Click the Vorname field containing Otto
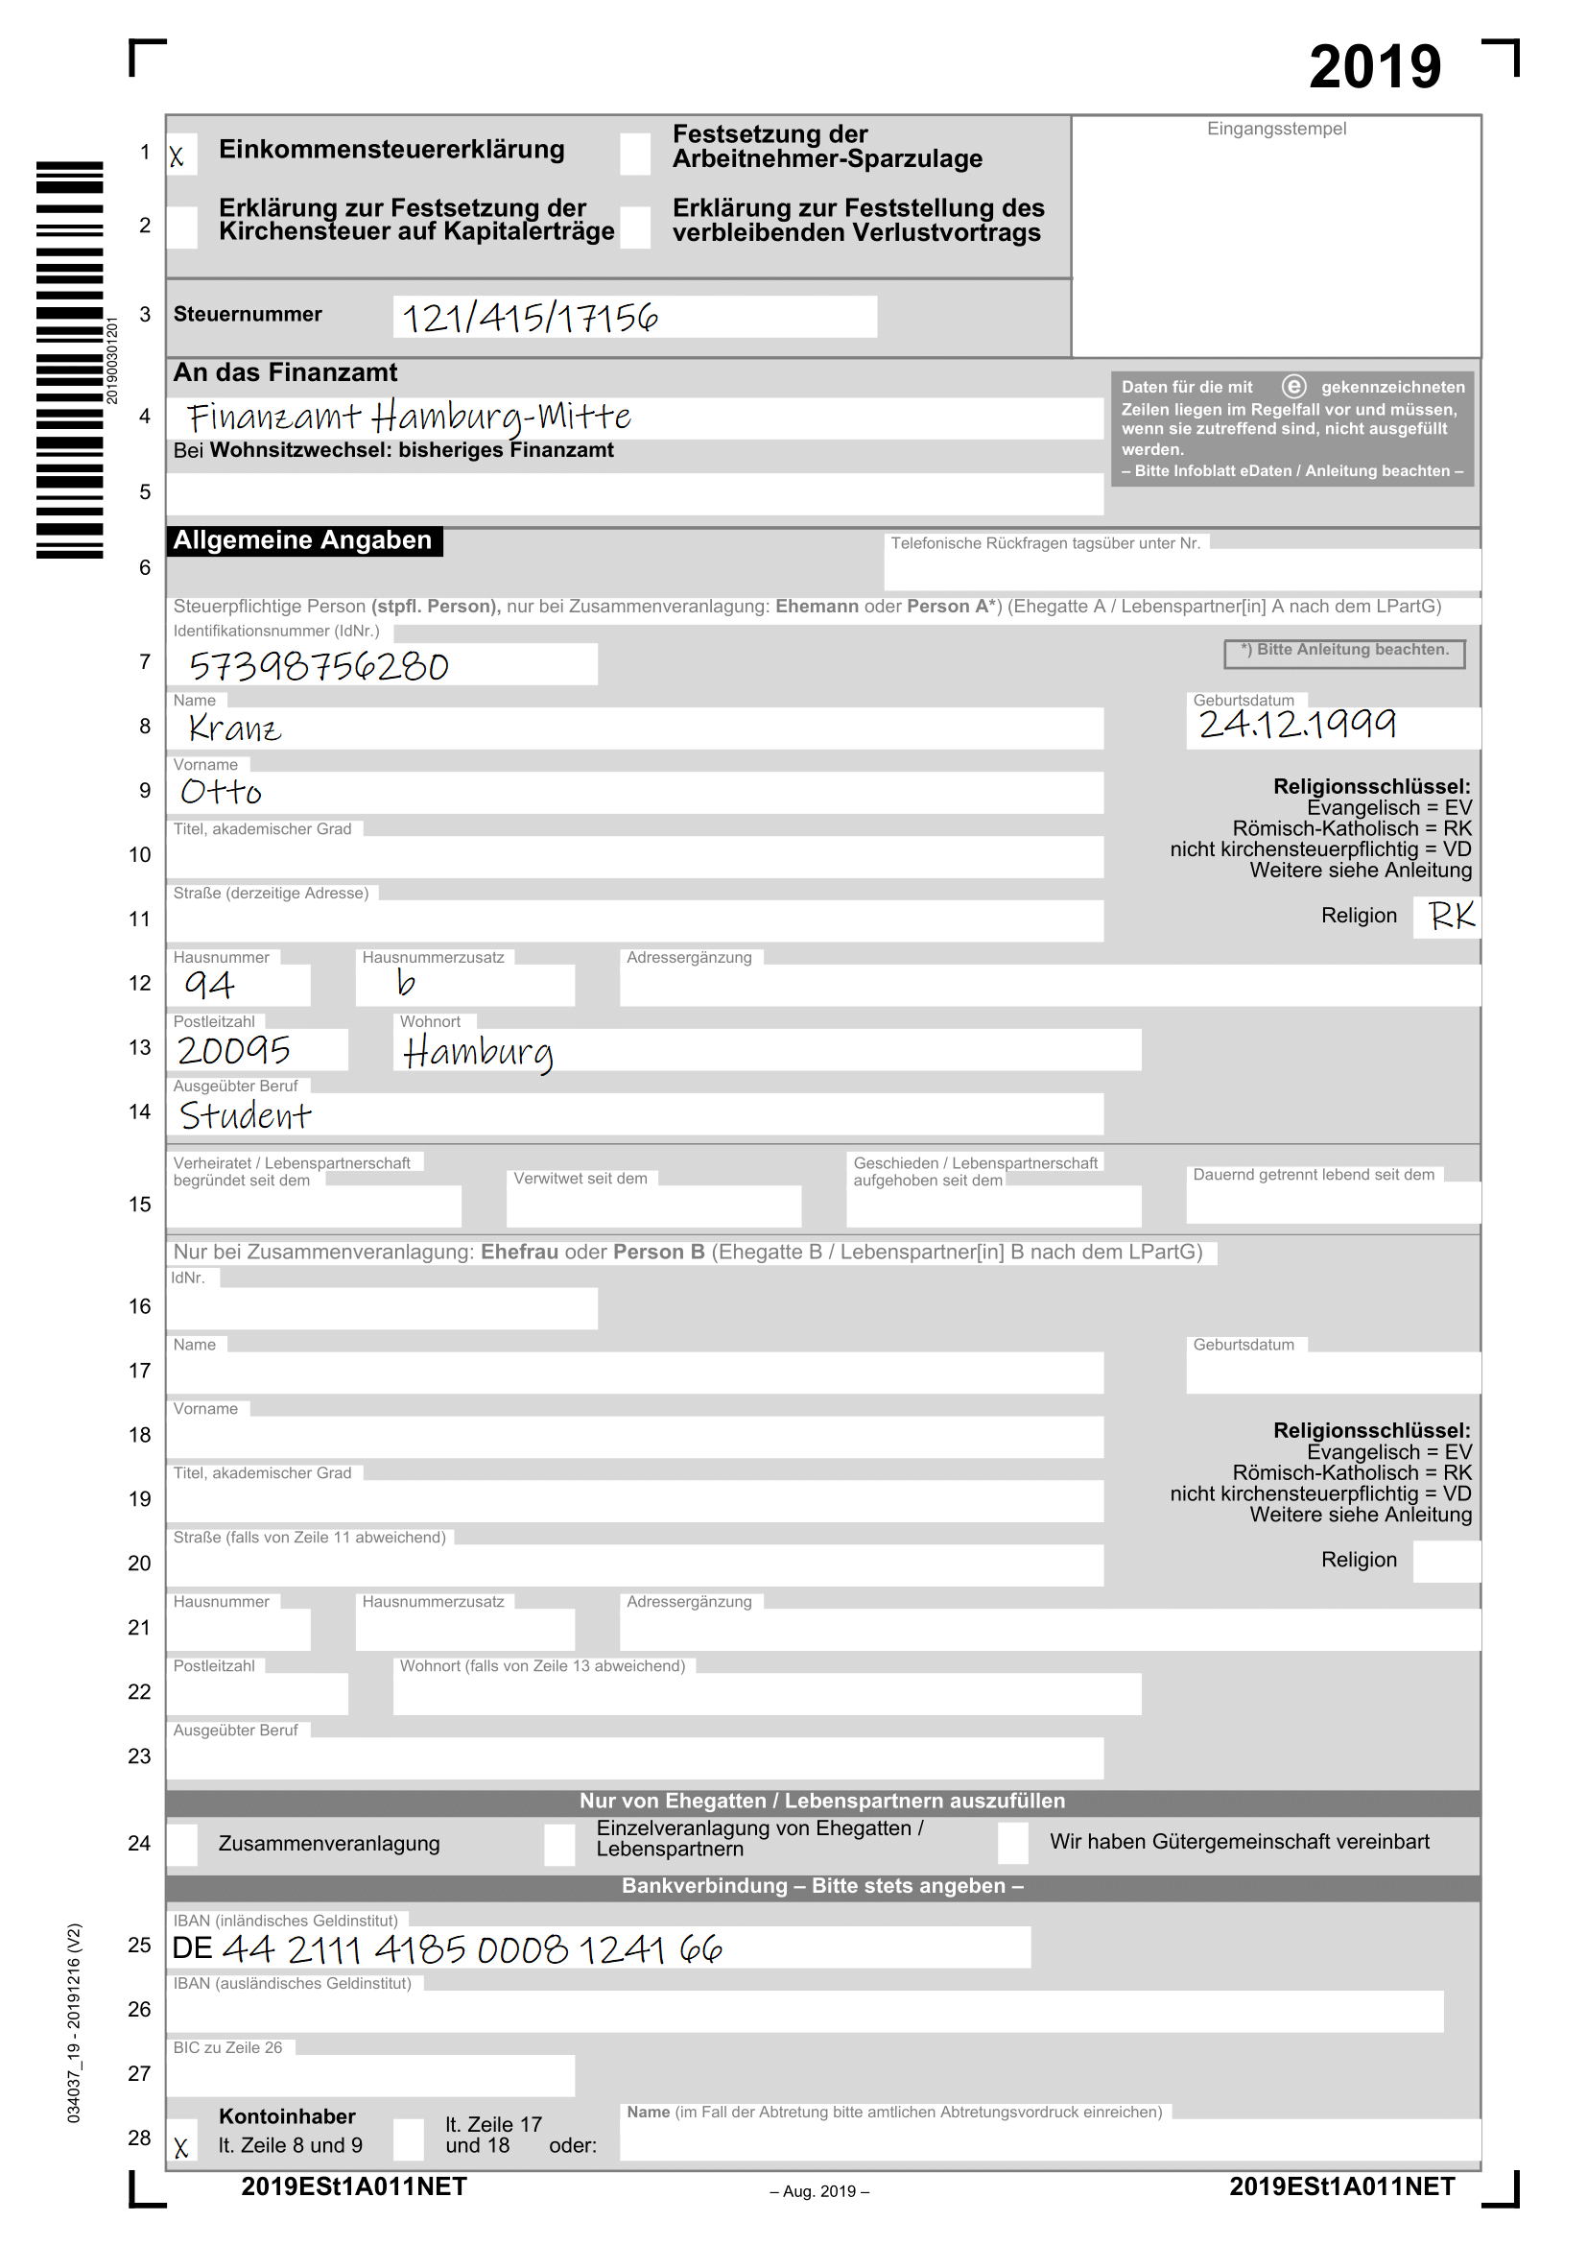 [635, 793]
